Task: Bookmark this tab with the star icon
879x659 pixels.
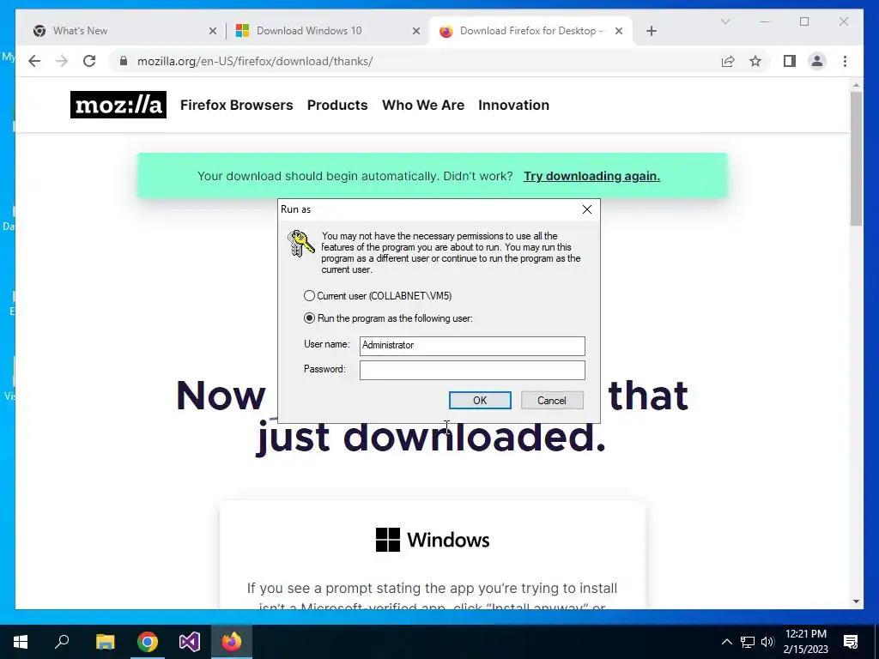Action: coord(755,61)
